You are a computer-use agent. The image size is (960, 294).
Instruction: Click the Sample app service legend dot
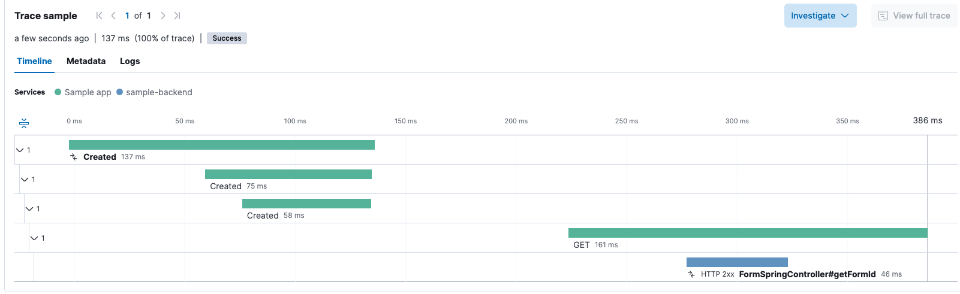point(58,92)
